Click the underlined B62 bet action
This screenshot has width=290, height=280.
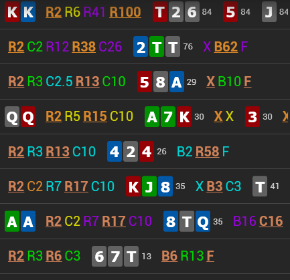pyautogui.click(x=226, y=47)
